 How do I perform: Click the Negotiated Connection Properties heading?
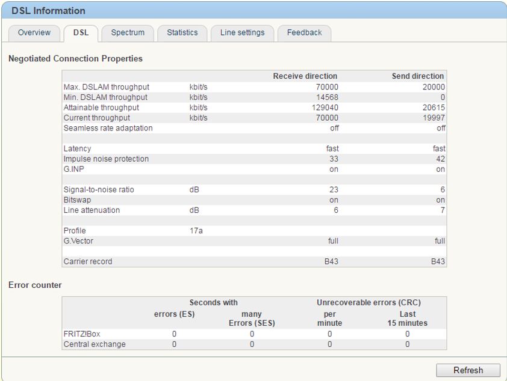click(x=75, y=59)
